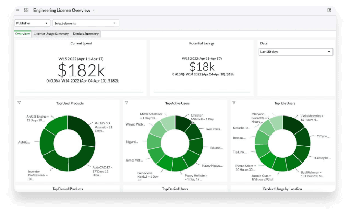Click the Mitch Schattner chart label
This screenshot has width=350, height=215.
[x=151, y=116]
